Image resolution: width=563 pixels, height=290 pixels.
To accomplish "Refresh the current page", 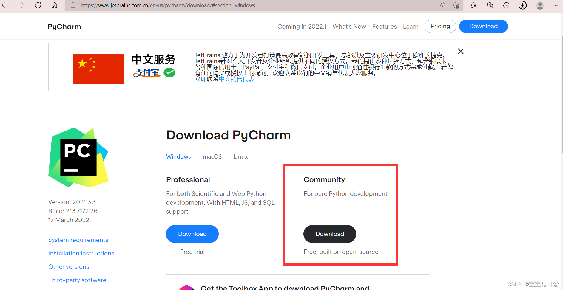I will point(38,5).
